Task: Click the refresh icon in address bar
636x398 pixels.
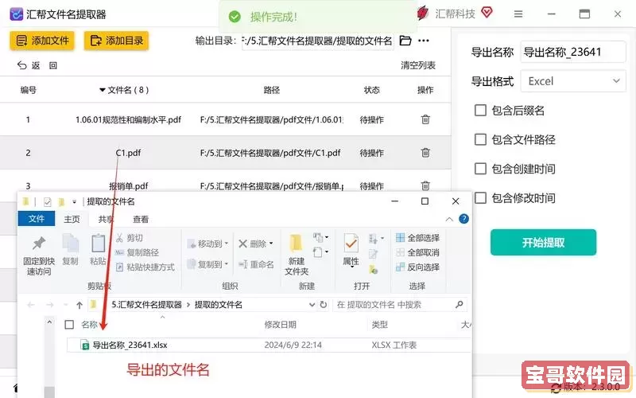Action: tap(324, 305)
